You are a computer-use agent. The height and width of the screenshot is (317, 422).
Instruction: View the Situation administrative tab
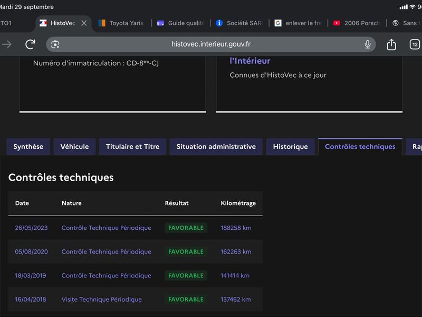pos(216,147)
